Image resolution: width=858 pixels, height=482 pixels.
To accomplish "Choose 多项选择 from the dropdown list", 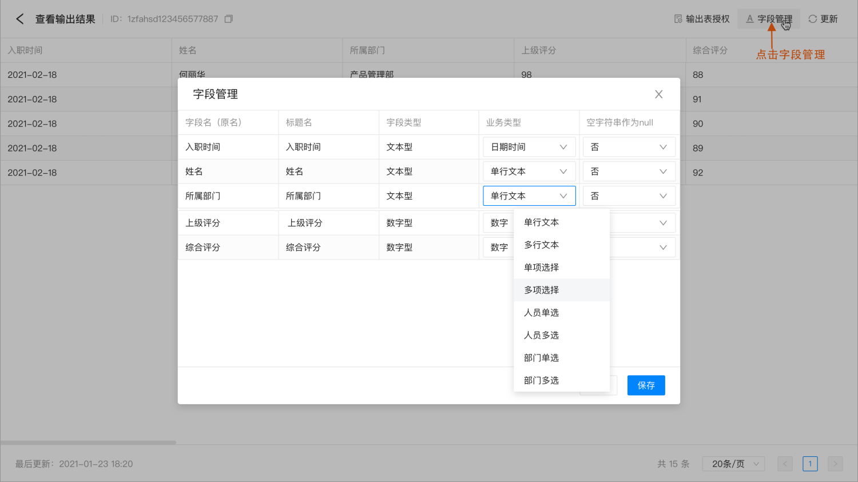I will [562, 290].
